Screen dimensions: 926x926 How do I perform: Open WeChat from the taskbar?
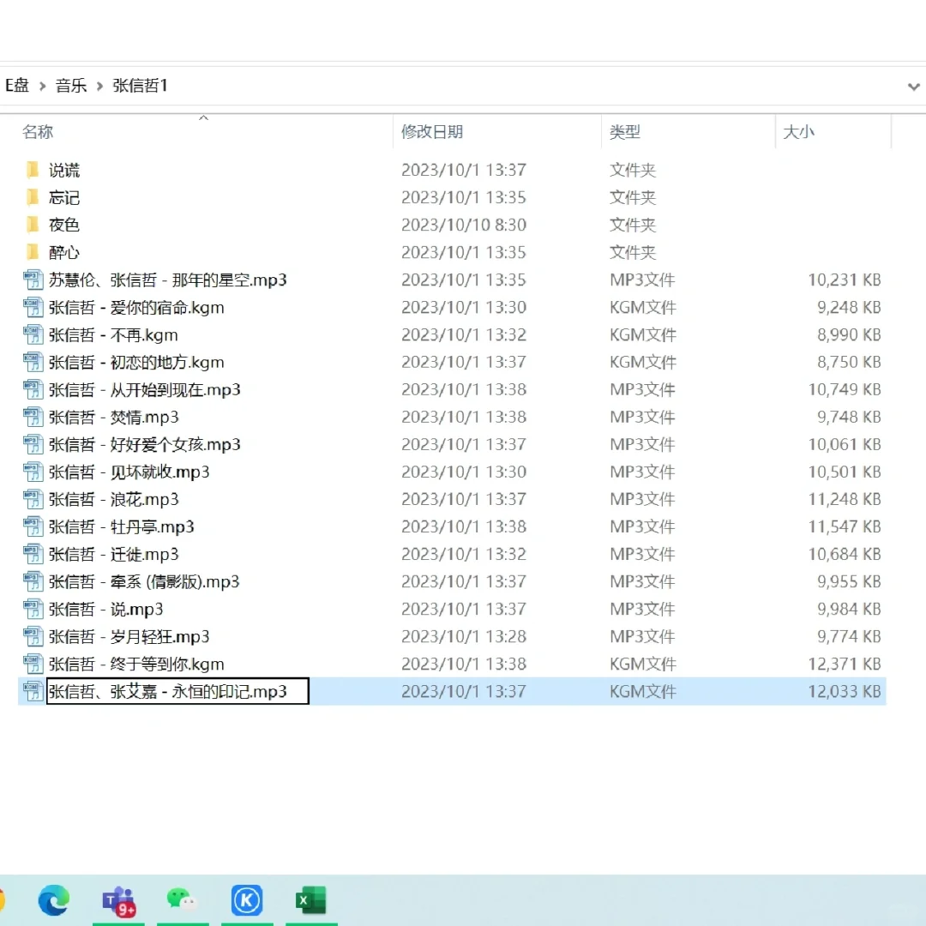click(x=183, y=900)
